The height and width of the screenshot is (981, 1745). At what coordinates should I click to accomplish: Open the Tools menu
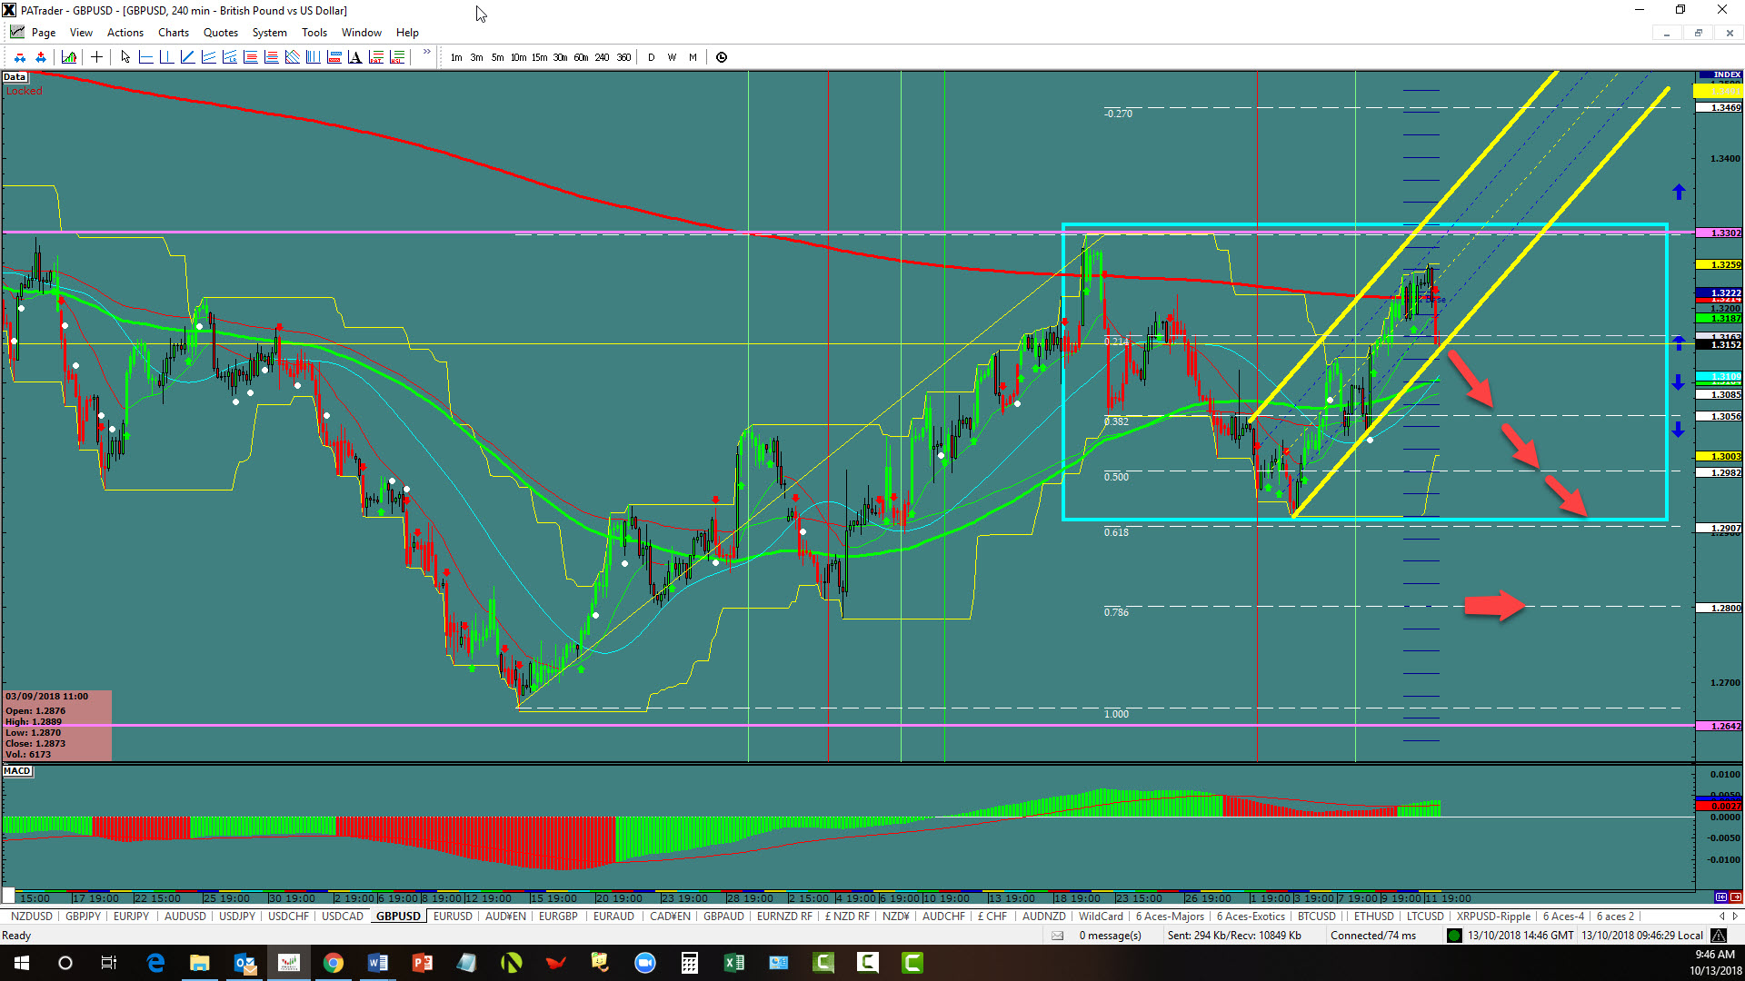[314, 33]
